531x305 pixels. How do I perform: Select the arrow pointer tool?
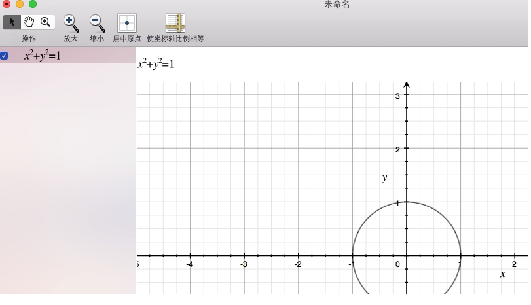pyautogui.click(x=12, y=22)
